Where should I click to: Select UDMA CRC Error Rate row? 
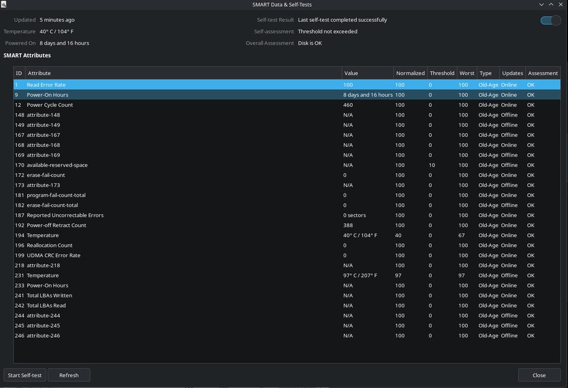(x=287, y=255)
